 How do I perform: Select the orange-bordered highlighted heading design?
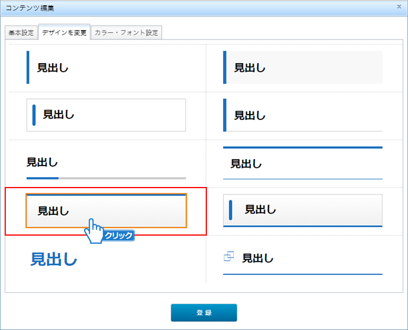(x=106, y=211)
